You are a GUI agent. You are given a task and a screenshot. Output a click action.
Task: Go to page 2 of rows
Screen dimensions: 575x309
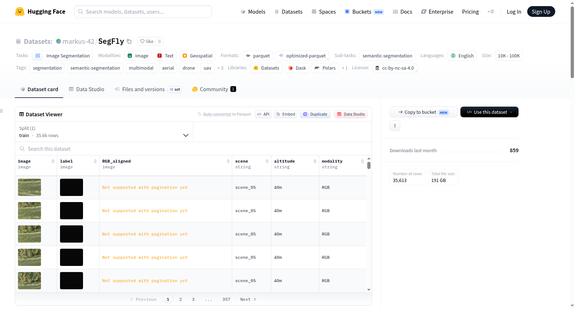point(180,299)
